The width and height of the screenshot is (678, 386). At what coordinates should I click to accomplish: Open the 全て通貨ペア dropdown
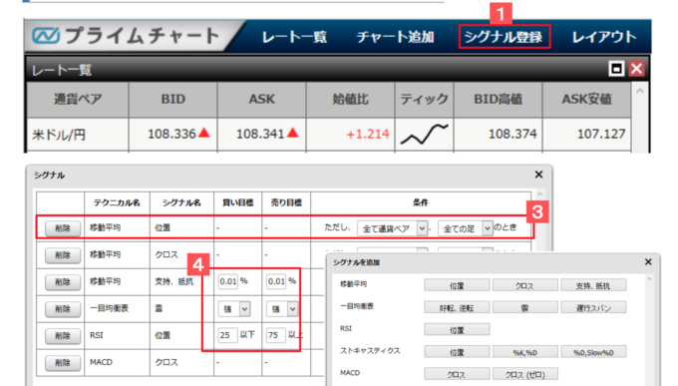point(392,228)
